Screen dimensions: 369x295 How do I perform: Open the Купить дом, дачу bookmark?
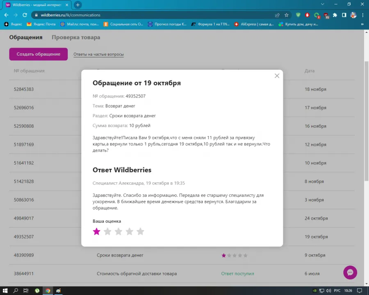click(298, 24)
